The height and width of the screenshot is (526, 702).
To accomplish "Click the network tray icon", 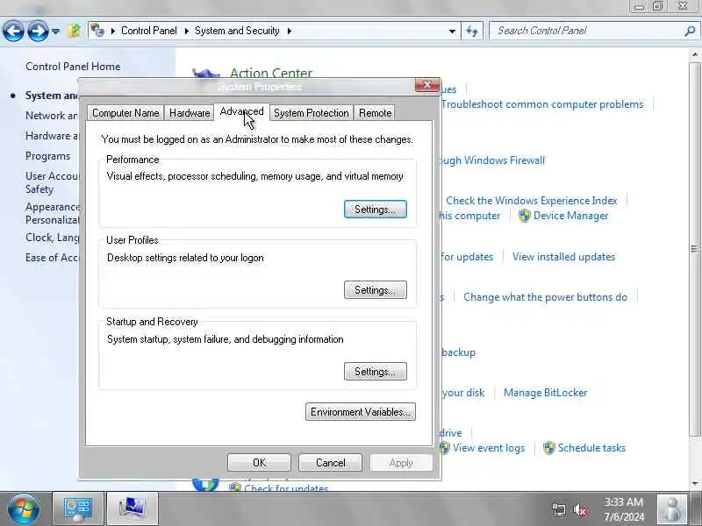I will pos(559,509).
